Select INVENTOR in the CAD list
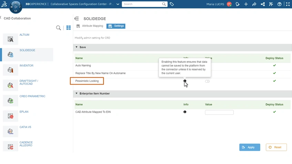The width and height of the screenshot is (292, 164). pyautogui.click(x=26, y=65)
